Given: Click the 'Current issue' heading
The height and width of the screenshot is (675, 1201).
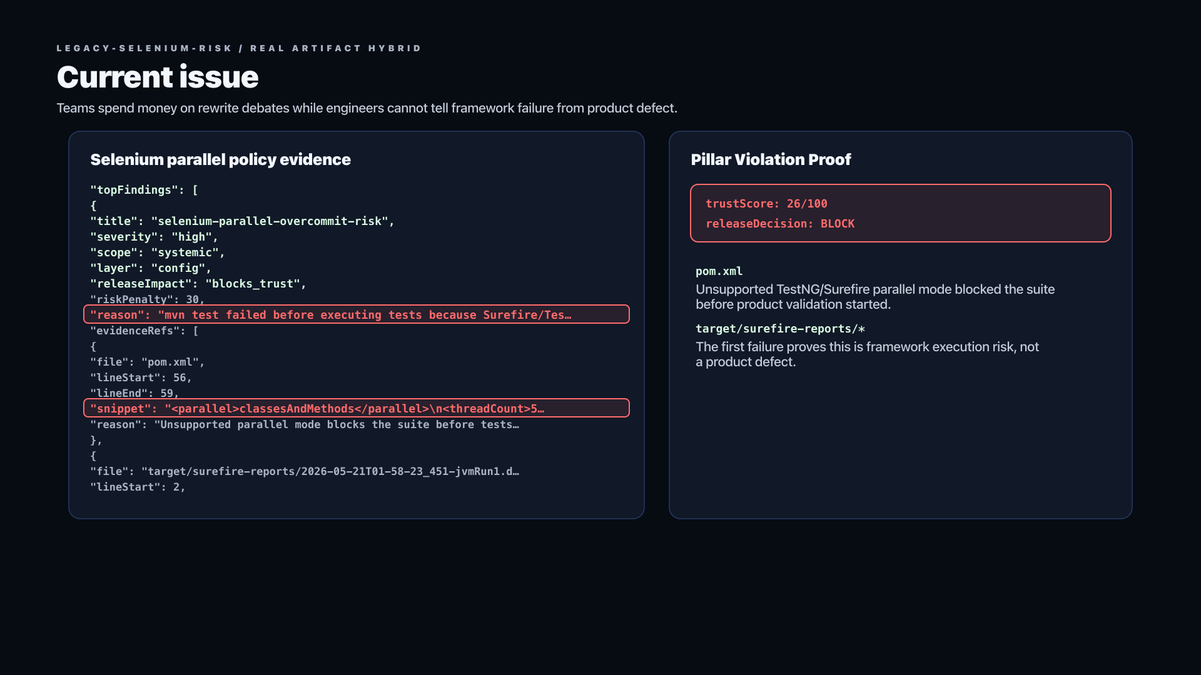Looking at the screenshot, I should 158,77.
